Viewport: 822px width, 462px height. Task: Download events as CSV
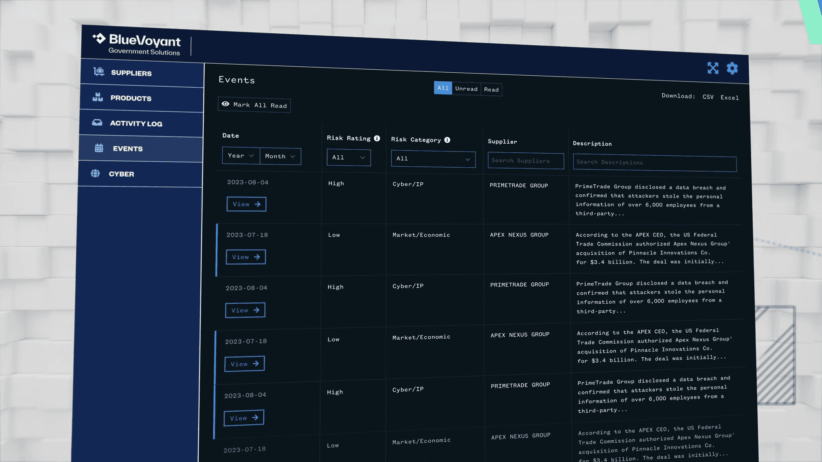tap(708, 97)
